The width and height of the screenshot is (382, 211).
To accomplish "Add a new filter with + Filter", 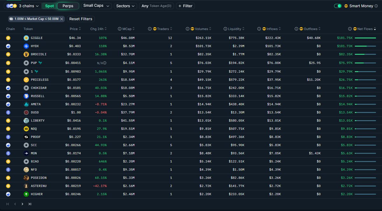I will click(185, 6).
